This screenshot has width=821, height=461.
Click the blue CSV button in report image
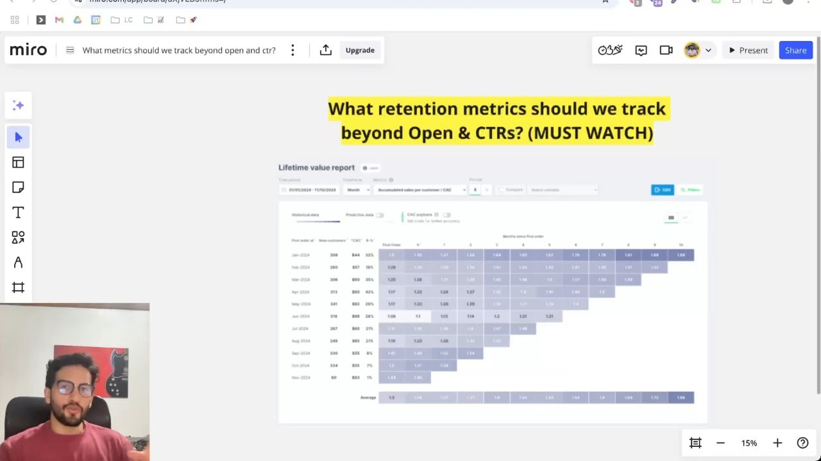663,190
